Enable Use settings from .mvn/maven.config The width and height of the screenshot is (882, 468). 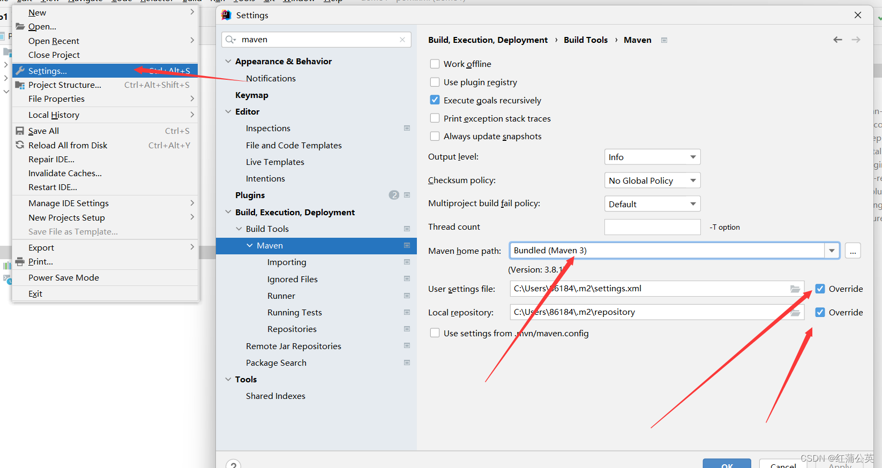click(x=435, y=333)
